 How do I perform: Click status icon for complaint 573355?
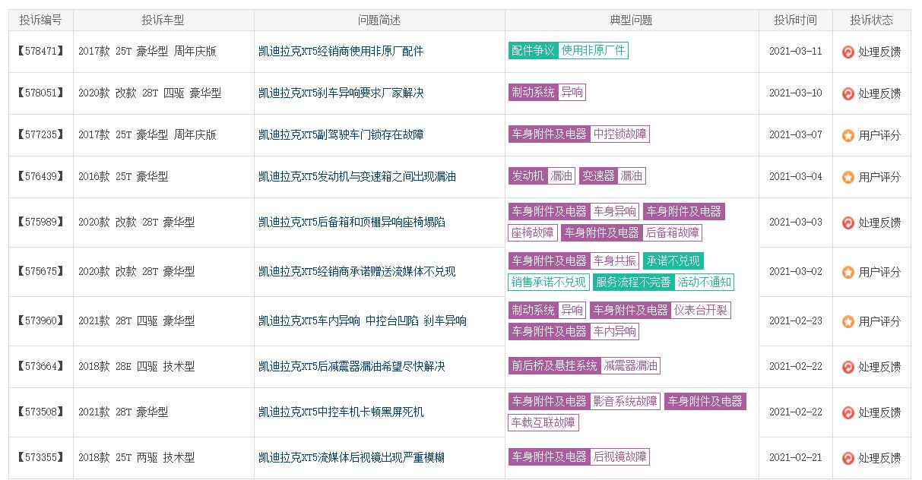pos(848,458)
